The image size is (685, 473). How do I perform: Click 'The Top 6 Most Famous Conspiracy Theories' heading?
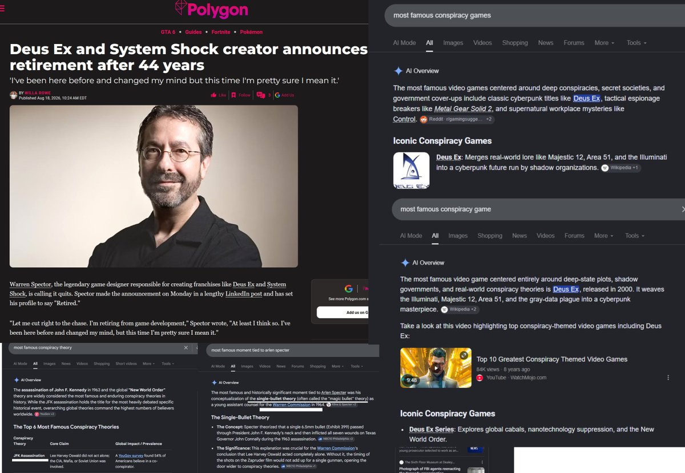(66, 427)
